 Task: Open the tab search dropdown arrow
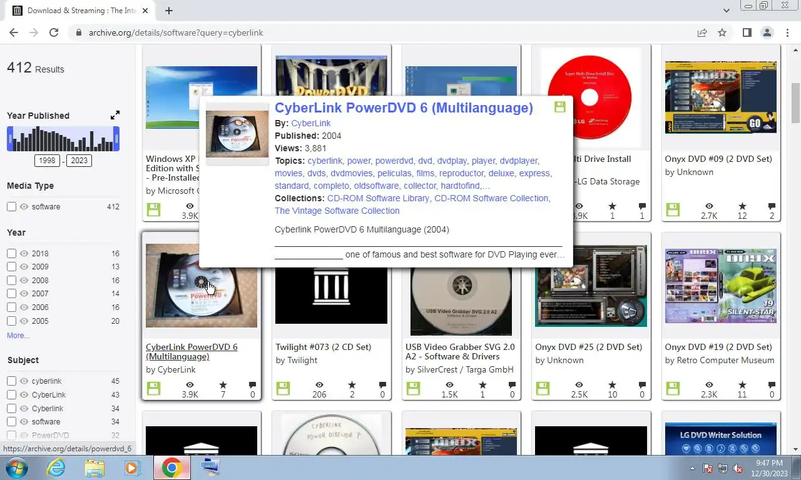click(726, 11)
